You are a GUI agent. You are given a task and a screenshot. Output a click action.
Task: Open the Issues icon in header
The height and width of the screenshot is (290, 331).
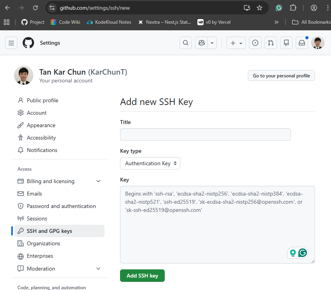[255, 43]
